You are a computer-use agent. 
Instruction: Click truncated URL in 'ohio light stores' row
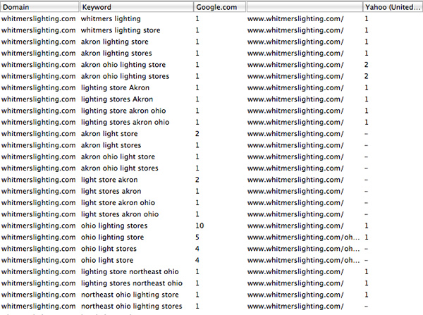pyautogui.click(x=303, y=249)
